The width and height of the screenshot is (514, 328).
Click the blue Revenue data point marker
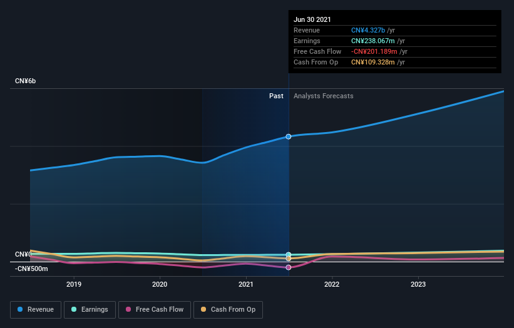point(288,136)
